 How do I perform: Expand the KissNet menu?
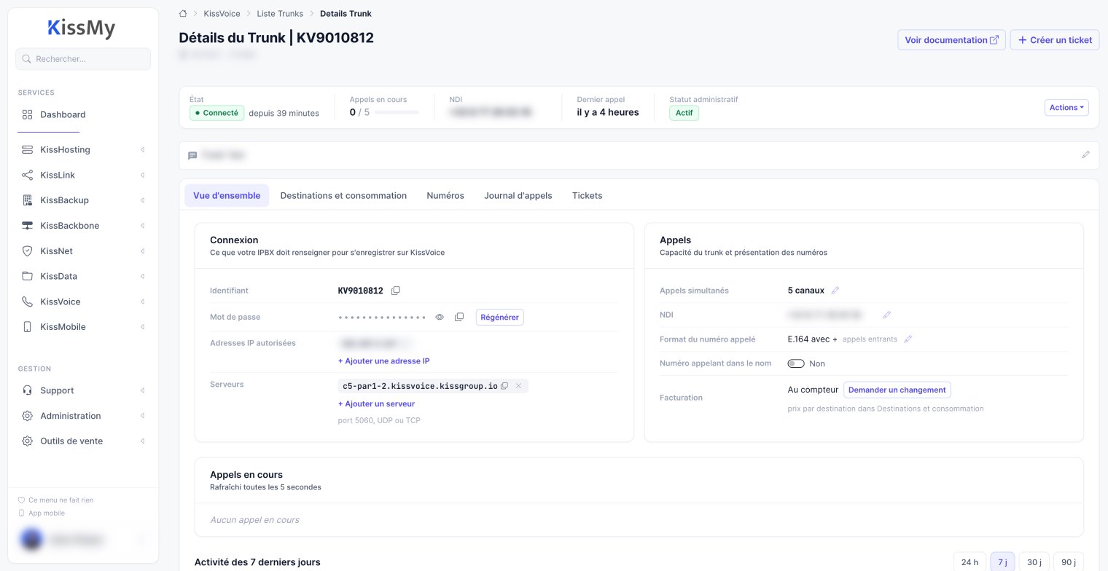click(142, 251)
